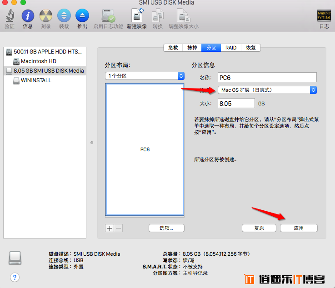Select Macintosh HD in the sidebar
This screenshot has width=335, height=288.
coord(38,61)
